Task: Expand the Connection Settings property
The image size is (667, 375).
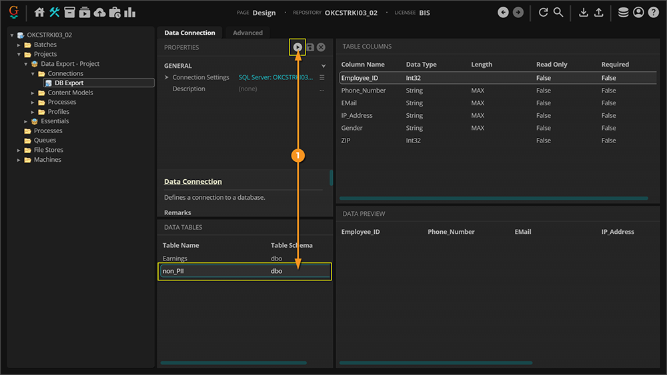Action: (167, 77)
